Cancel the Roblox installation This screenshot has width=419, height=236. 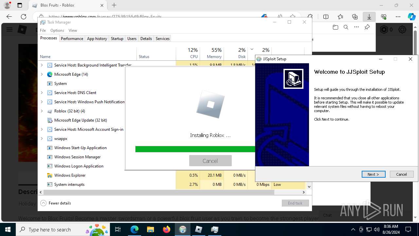click(210, 161)
